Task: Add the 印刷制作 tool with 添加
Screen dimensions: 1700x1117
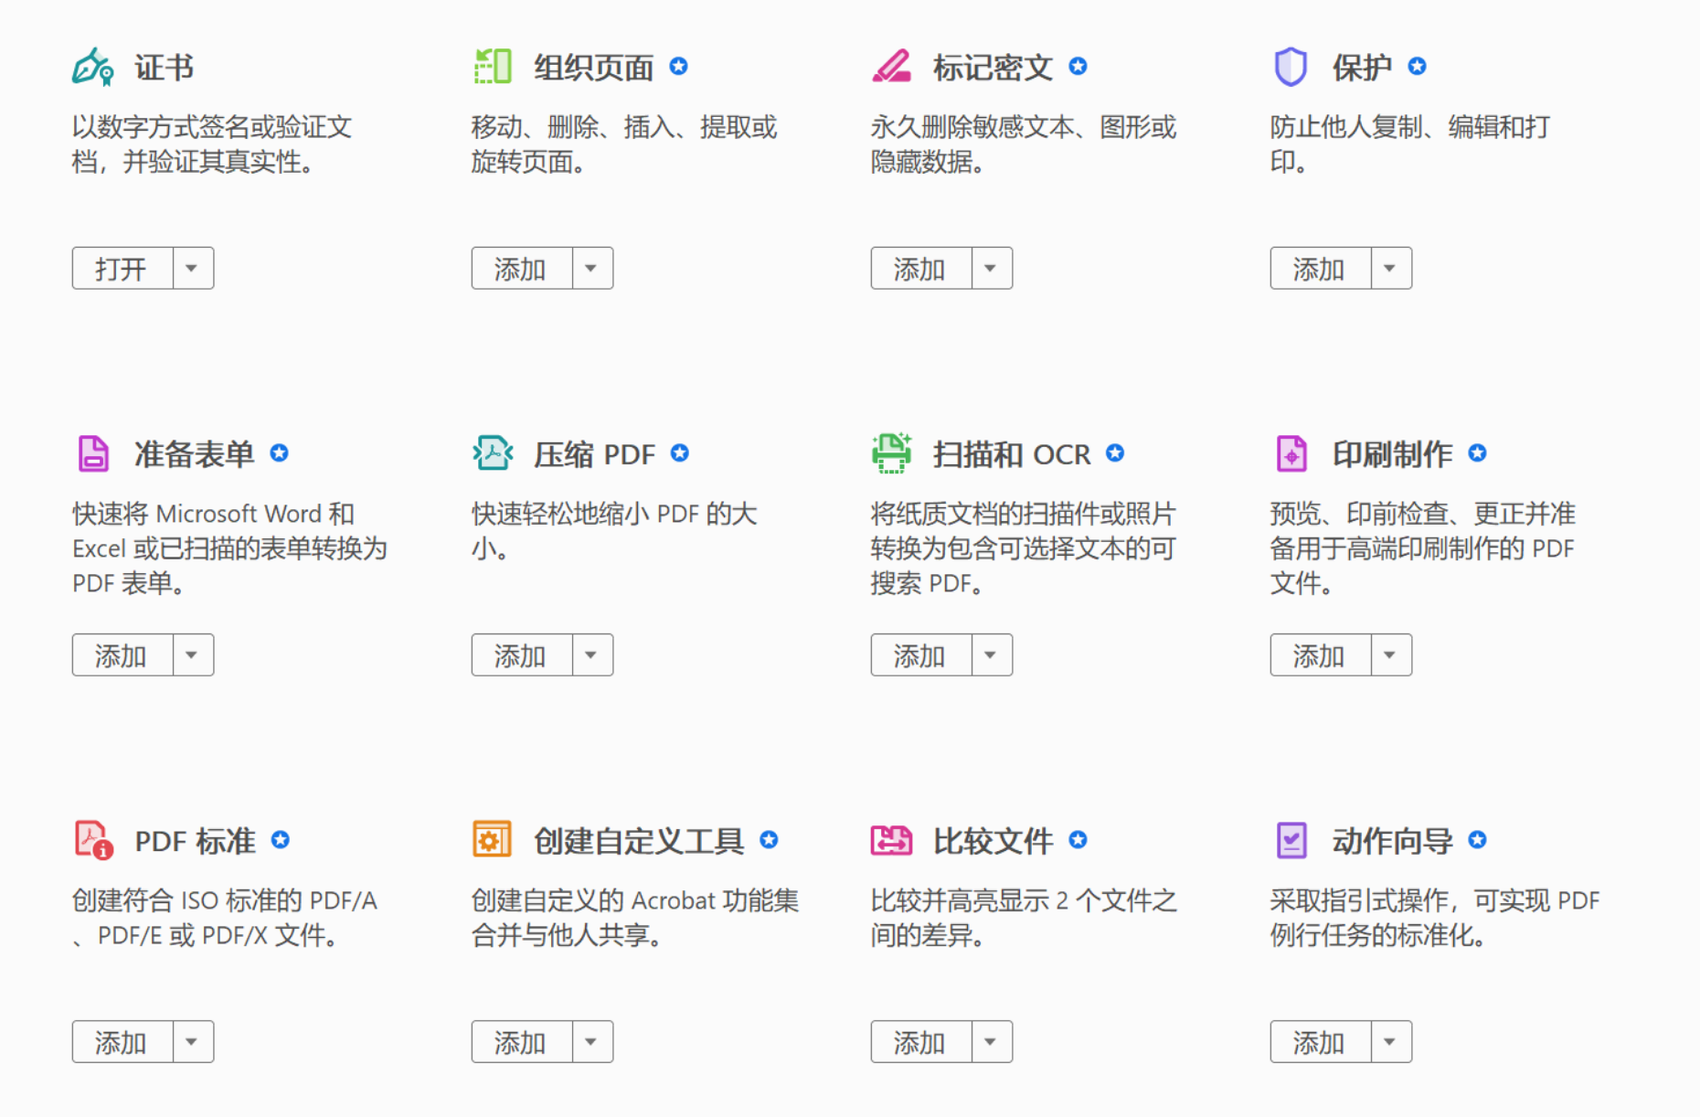Action: [x=1321, y=654]
